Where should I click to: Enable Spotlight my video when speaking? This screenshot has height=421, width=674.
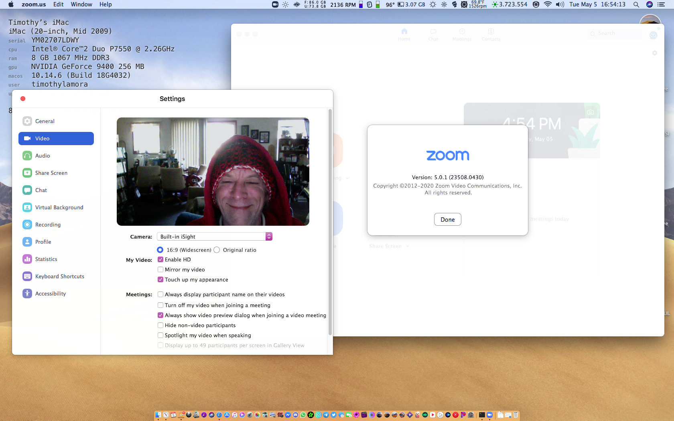[x=160, y=335]
